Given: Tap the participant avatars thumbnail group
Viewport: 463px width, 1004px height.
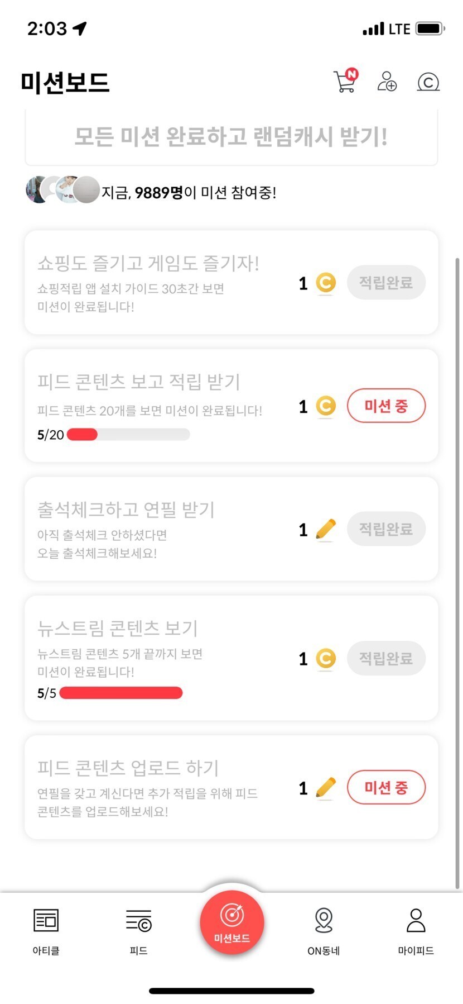Looking at the screenshot, I should pyautogui.click(x=62, y=190).
